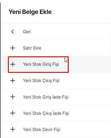This screenshot has height=138, width=111.
Task: Click blank header area right of the title
Action: coord(81,12)
